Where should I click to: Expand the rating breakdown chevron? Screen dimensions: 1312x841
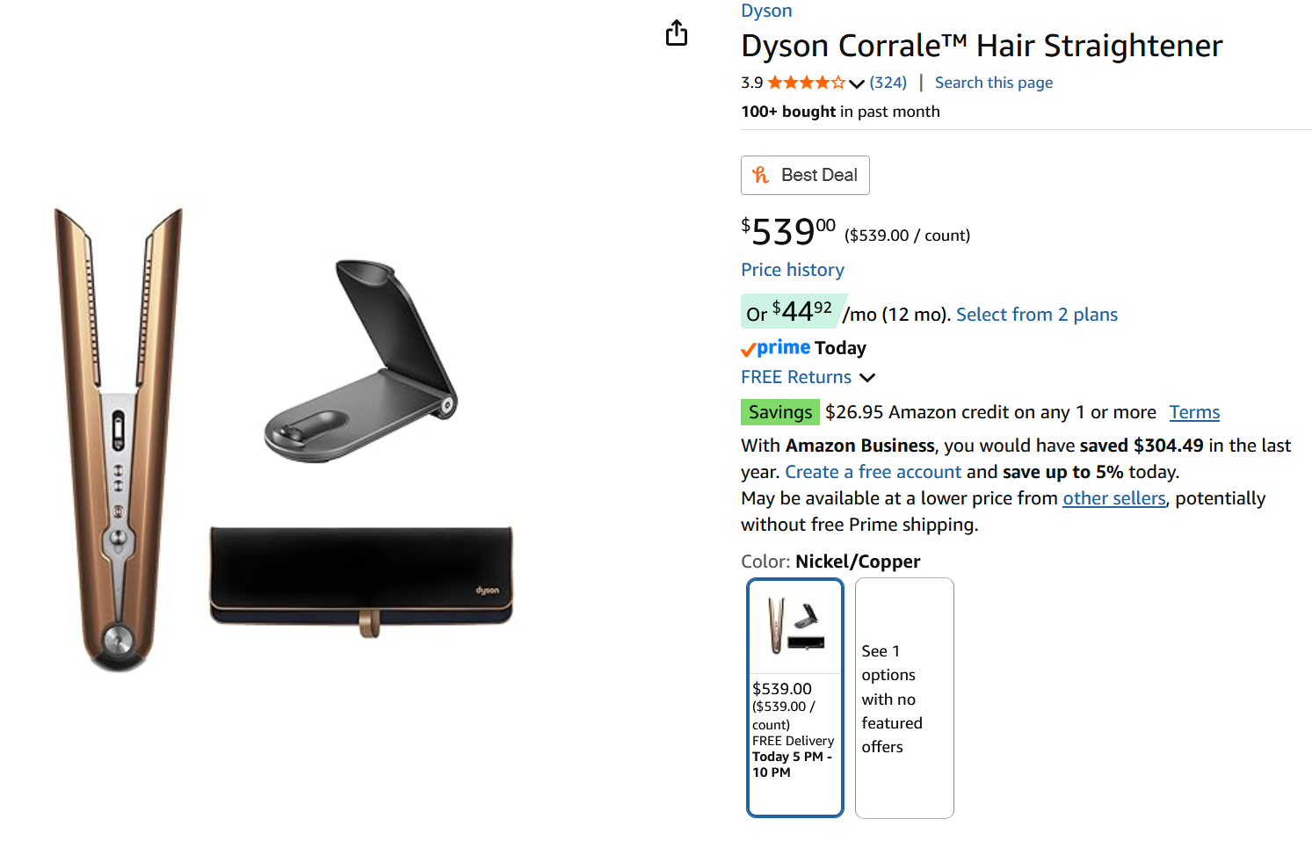[857, 83]
